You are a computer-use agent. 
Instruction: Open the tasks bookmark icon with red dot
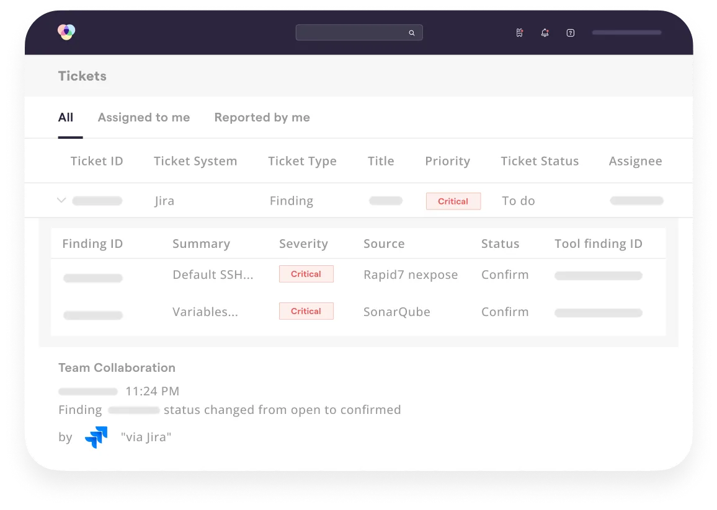(x=520, y=32)
